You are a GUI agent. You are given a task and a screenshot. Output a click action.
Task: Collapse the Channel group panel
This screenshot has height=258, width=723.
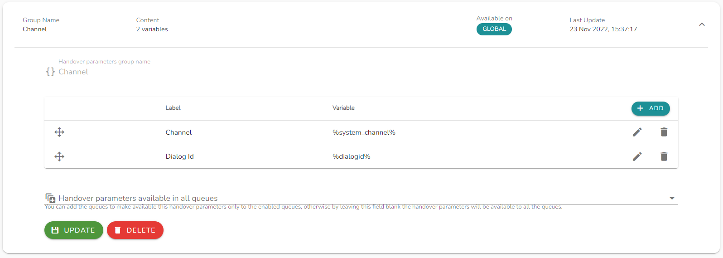[702, 24]
